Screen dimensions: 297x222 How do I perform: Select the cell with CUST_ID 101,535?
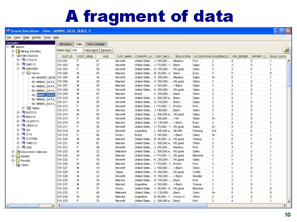pyautogui.click(x=67, y=201)
